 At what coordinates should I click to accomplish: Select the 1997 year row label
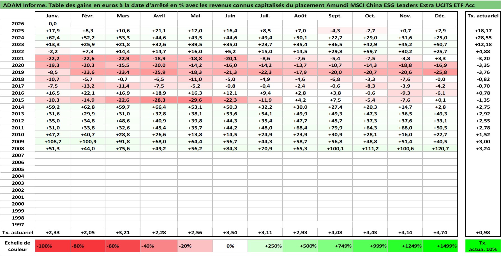[x=18, y=225]
